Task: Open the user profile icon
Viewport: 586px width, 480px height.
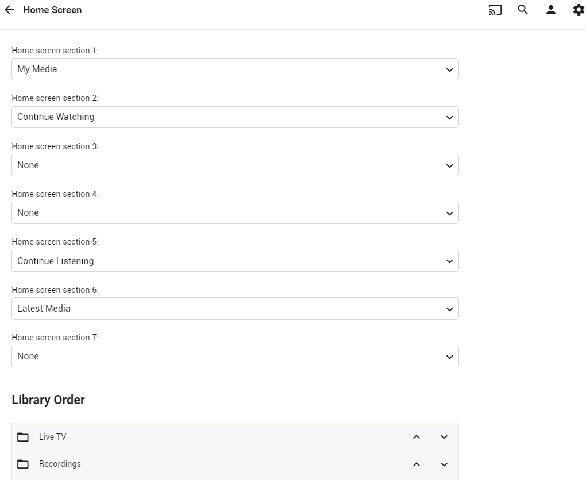Action: (x=551, y=10)
